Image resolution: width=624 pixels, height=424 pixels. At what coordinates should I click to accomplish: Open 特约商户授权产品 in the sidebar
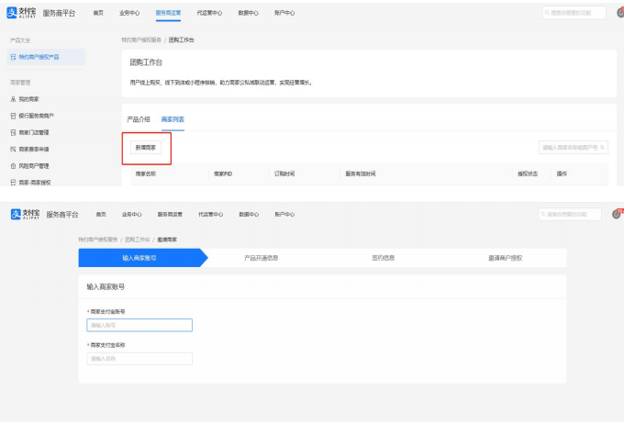[x=39, y=57]
